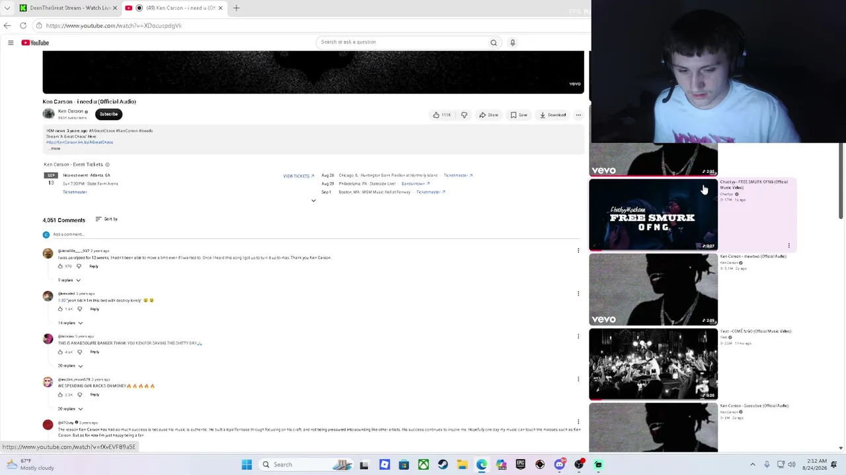Like the Ken Carson video
The height and width of the screenshot is (475, 846).
pos(442,115)
